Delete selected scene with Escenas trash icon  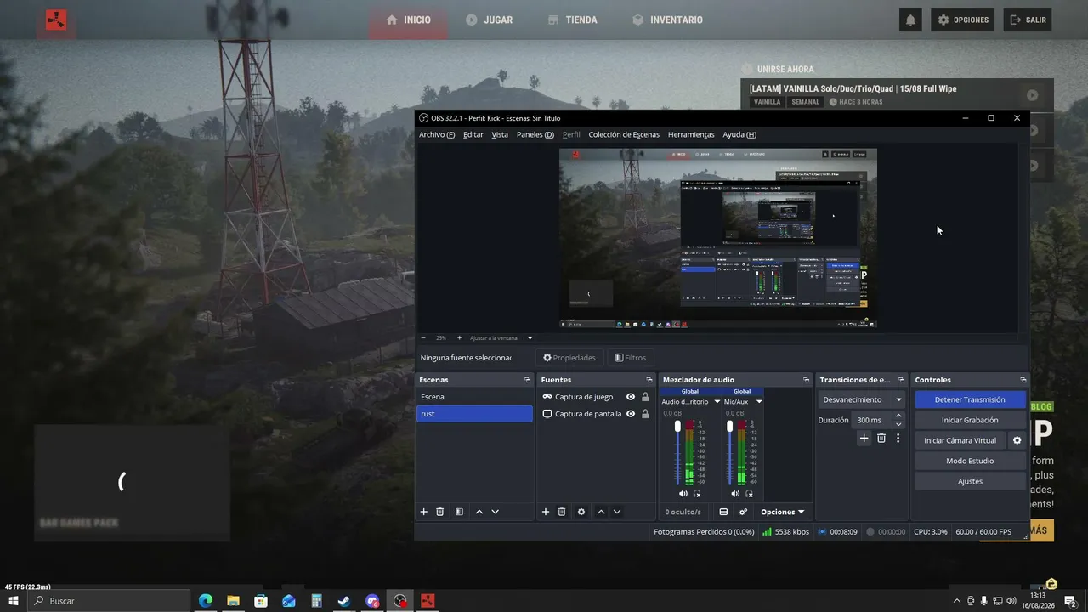coord(440,512)
